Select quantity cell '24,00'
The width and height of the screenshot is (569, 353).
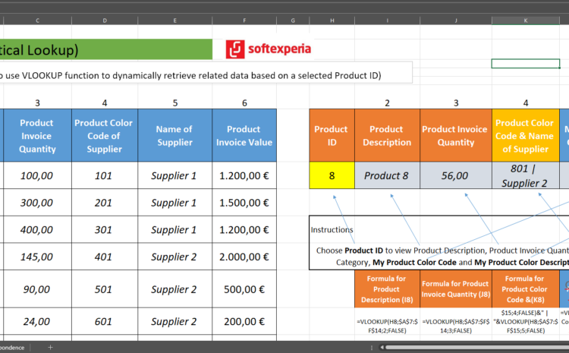(x=37, y=321)
